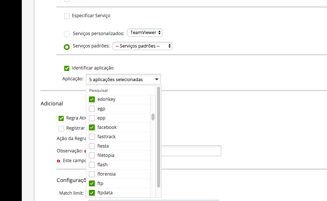The height and width of the screenshot is (201, 327).
Task: Select fasttrack in the application list
Action: tap(92, 137)
